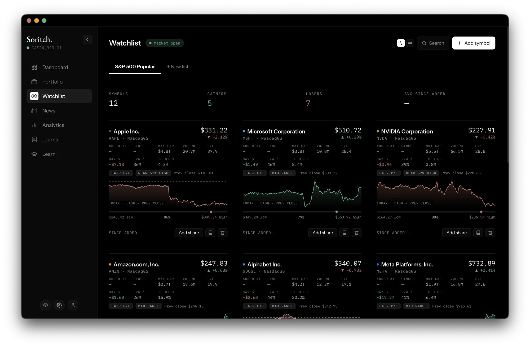Open the NVIDIA Corporation card title
Screen dimensions: 530x347
point(407,131)
